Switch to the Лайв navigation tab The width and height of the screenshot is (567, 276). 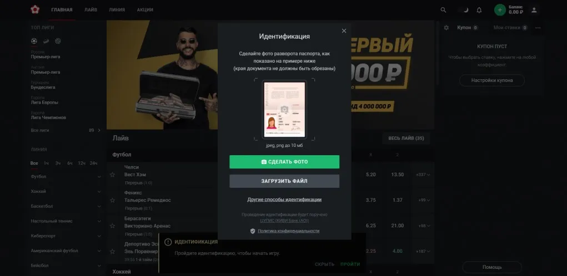(91, 10)
